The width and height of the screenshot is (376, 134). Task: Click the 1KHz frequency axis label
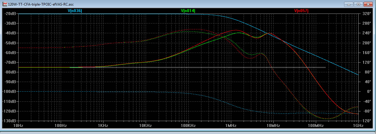point(103,125)
